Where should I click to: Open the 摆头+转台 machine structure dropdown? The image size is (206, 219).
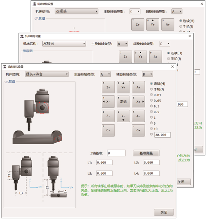(47, 74)
